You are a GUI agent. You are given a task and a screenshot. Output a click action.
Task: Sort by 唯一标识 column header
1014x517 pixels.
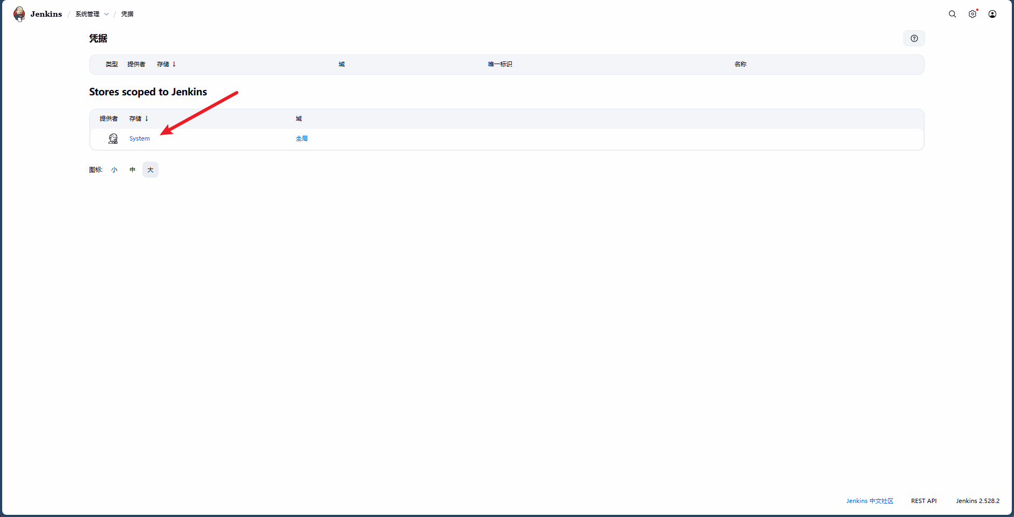coord(500,64)
